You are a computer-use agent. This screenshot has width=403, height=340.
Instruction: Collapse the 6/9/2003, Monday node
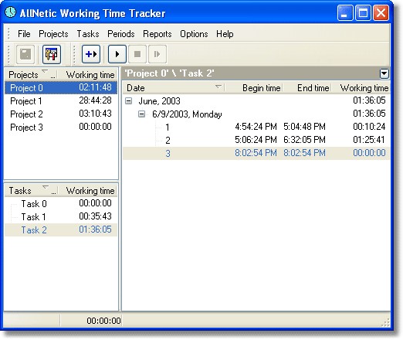click(x=141, y=114)
